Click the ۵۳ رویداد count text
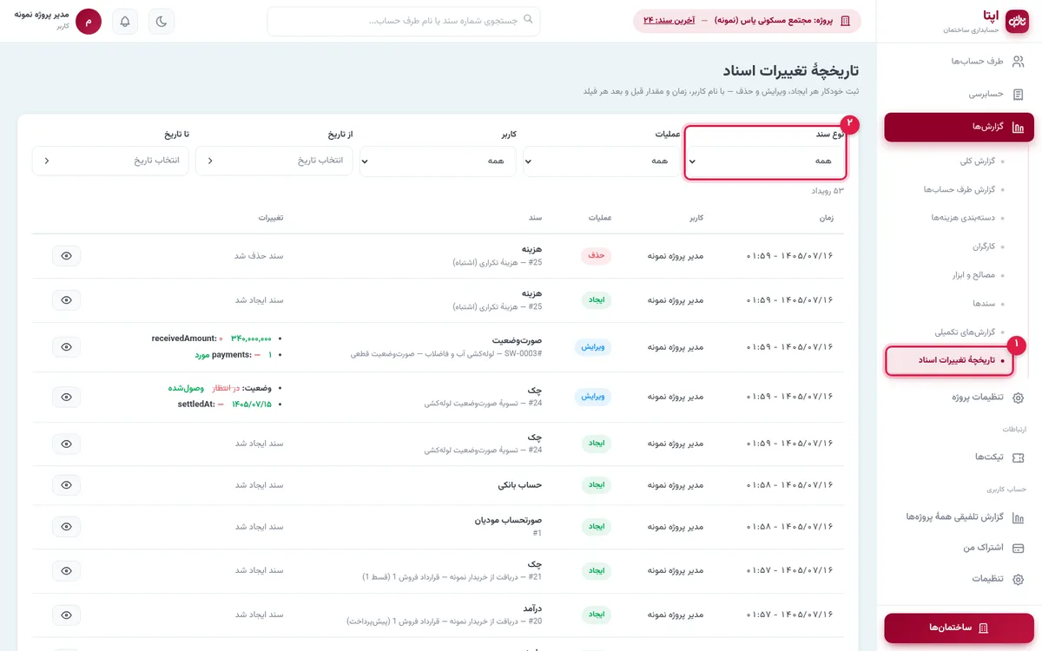Screen dimensions: 1042x651 point(828,191)
